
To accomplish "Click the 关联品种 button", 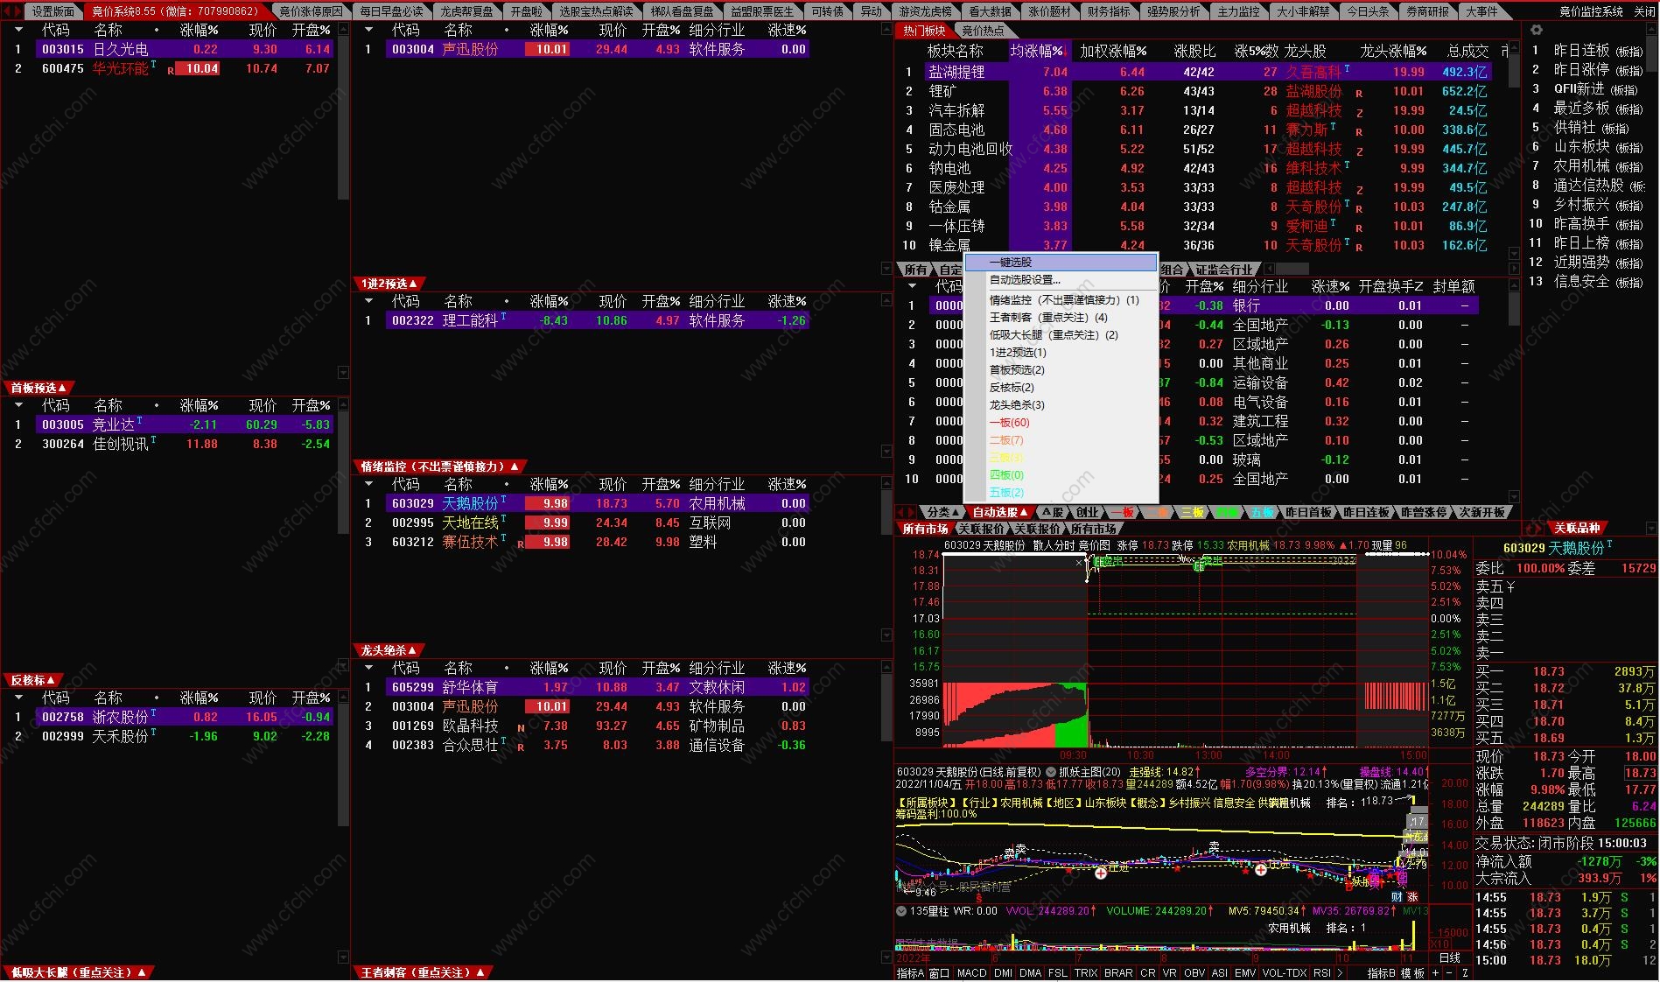I will coord(1578,529).
